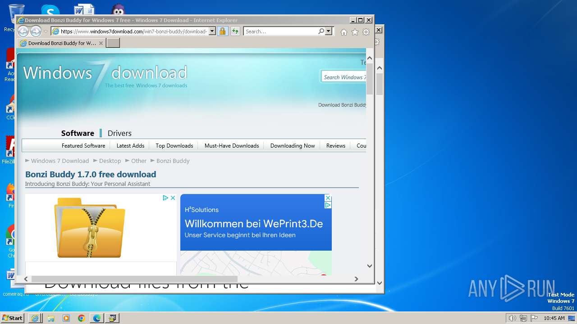Open Must-Have Downloads menu item
The width and height of the screenshot is (577, 324).
232,146
